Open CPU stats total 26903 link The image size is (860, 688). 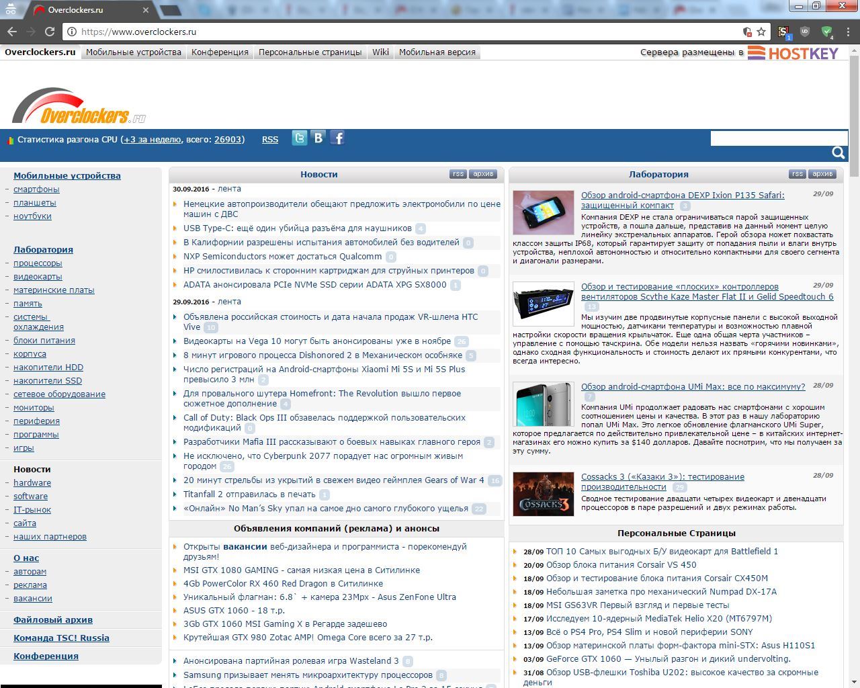228,140
